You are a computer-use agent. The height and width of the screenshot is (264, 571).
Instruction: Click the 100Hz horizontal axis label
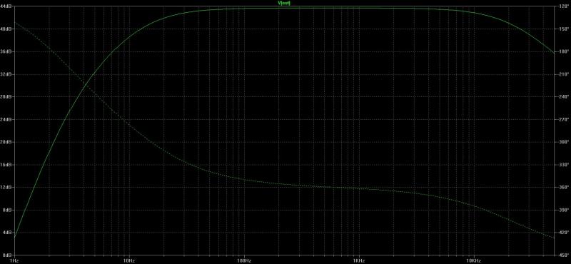(x=244, y=261)
